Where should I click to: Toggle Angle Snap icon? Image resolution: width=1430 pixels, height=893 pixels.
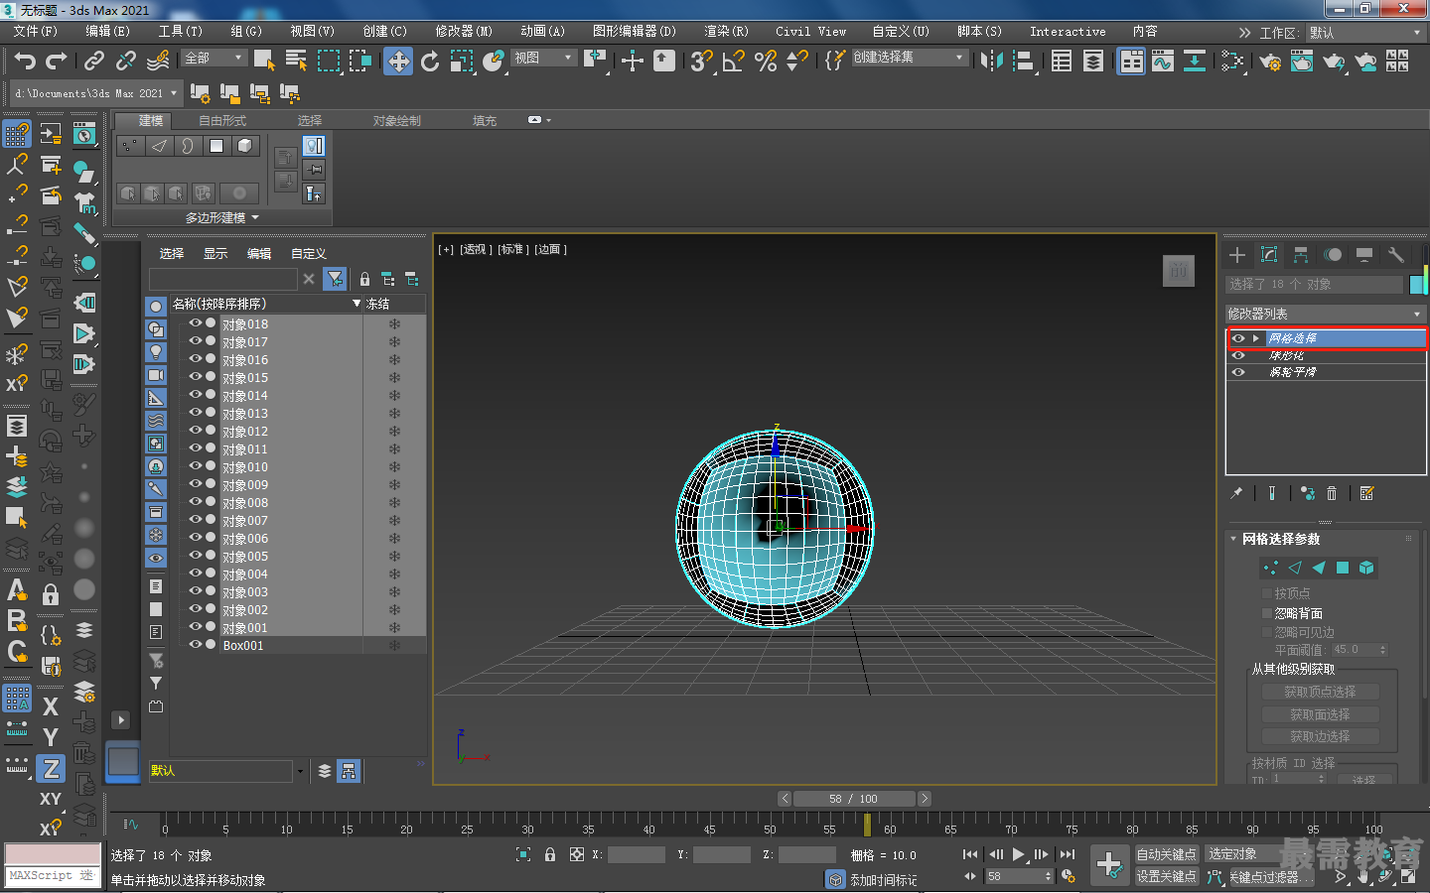click(x=734, y=62)
